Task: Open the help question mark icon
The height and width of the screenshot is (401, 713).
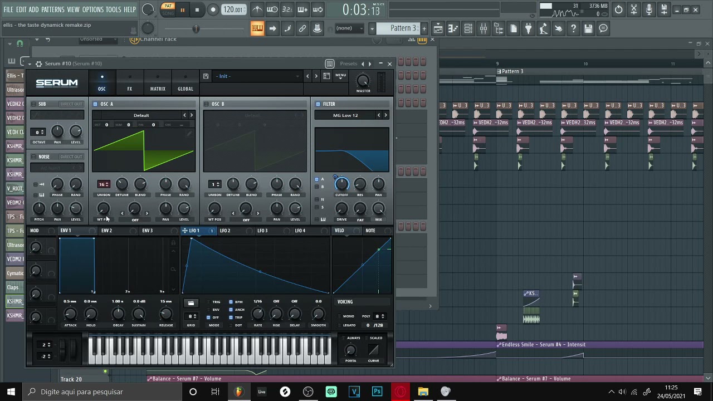Action: tap(573, 28)
